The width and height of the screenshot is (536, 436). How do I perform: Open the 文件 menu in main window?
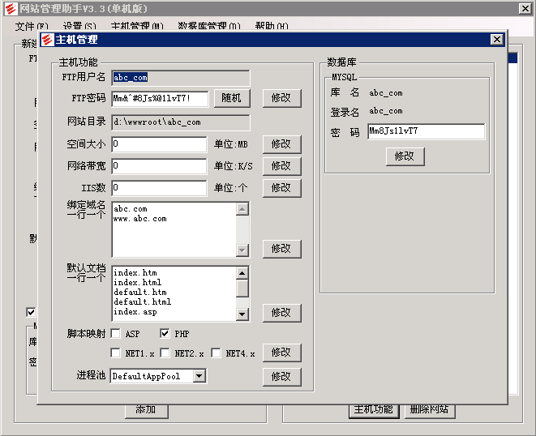point(32,26)
